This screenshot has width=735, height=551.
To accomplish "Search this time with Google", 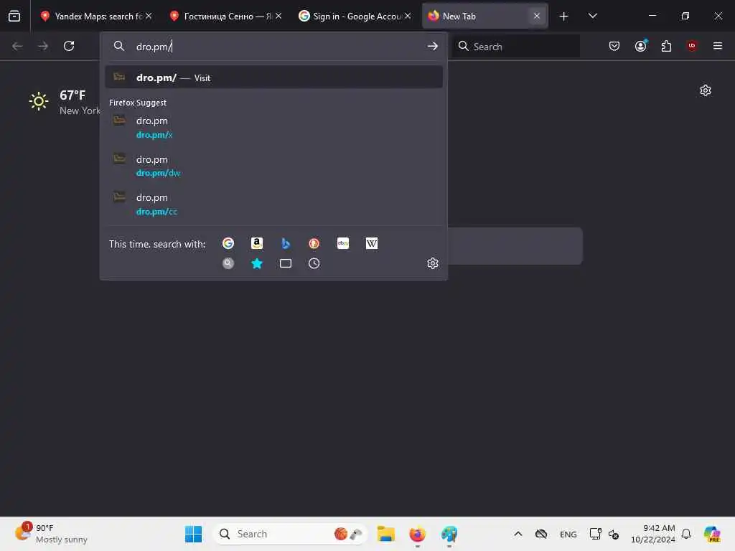I will click(x=228, y=243).
